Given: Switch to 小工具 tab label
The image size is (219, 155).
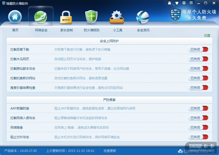Looking at the screenshot, I should point(118,30).
